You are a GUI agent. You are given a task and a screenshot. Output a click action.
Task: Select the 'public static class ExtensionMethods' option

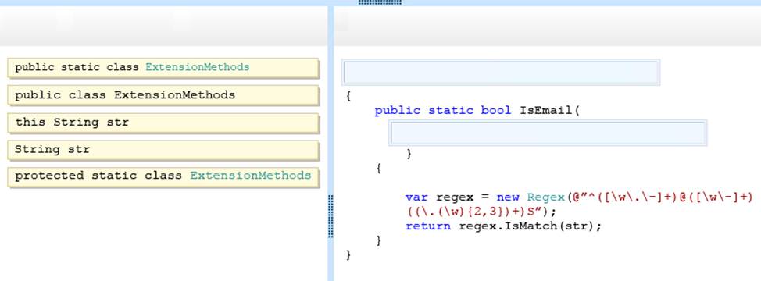pos(163,68)
